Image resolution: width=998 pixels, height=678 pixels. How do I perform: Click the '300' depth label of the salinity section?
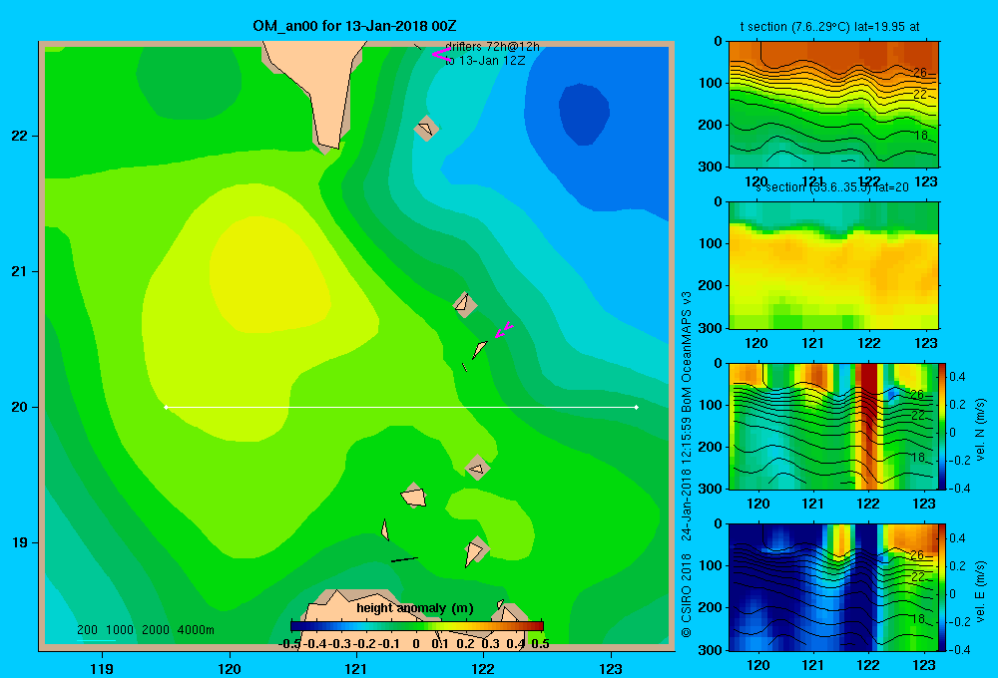[x=710, y=328]
